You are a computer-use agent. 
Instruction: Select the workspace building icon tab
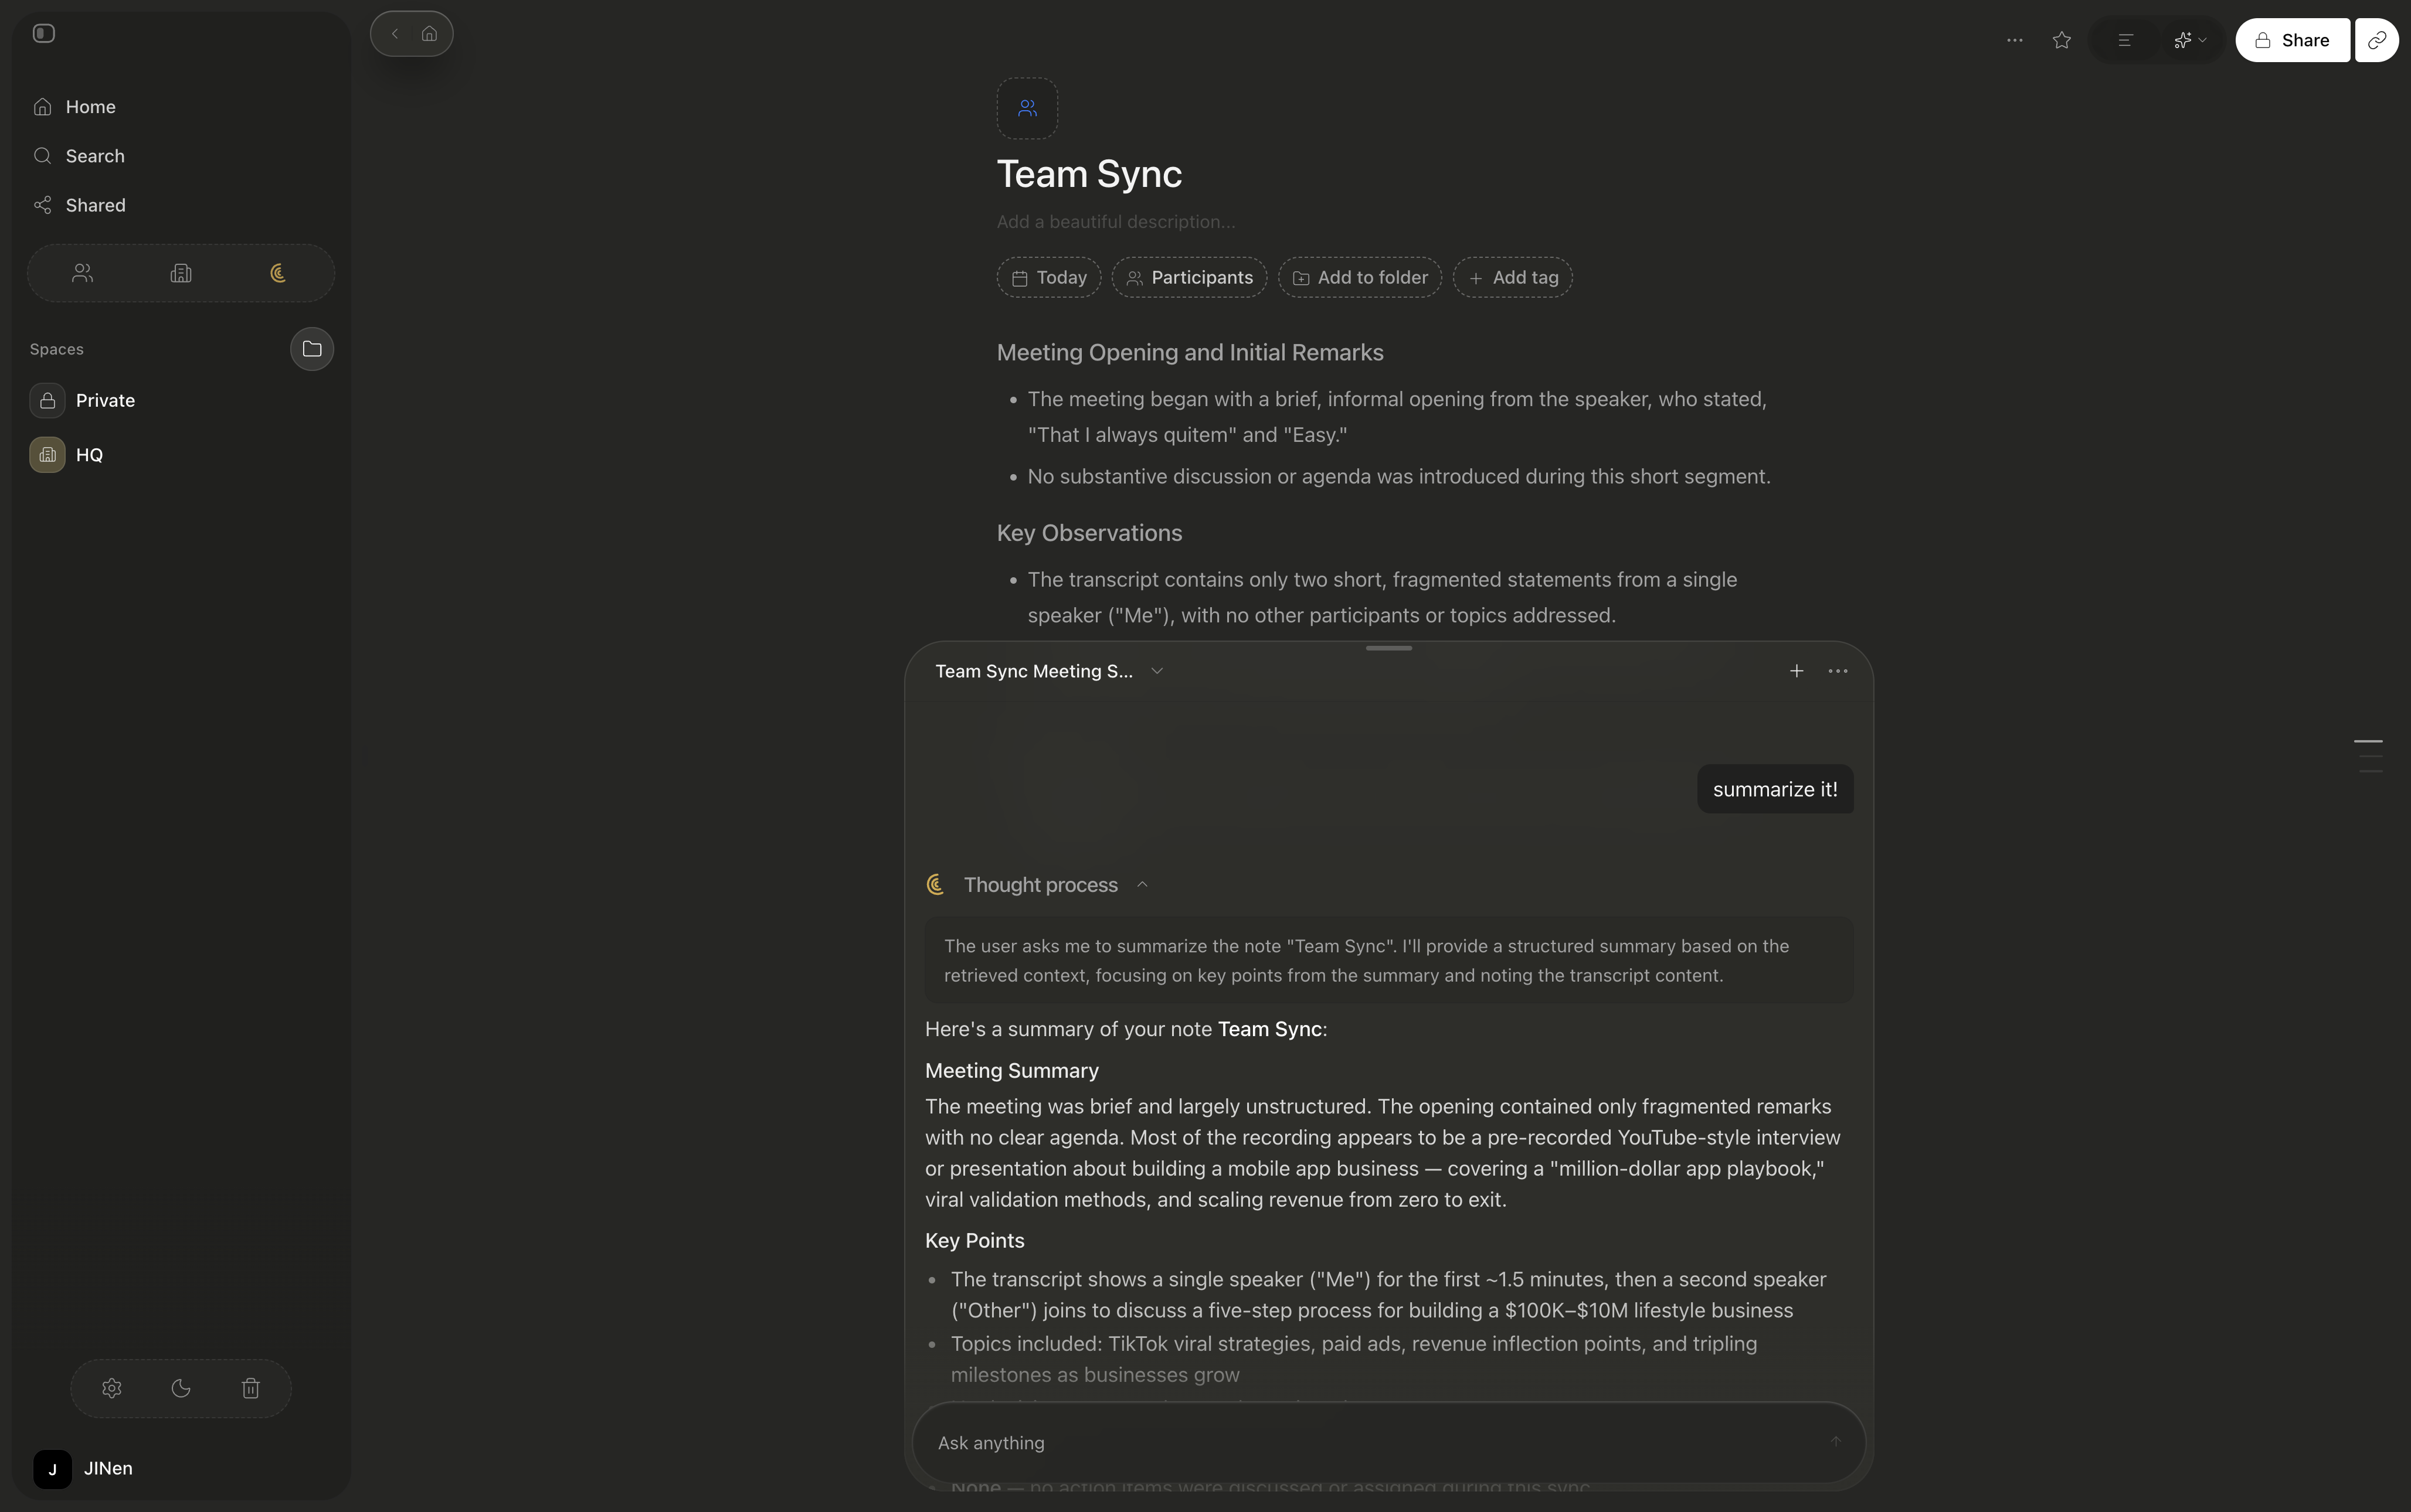click(x=181, y=273)
